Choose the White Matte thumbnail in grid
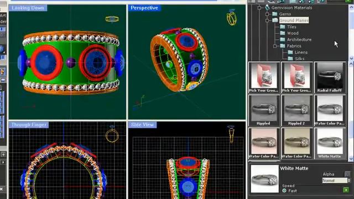The height and width of the screenshot is (199, 354). click(330, 143)
